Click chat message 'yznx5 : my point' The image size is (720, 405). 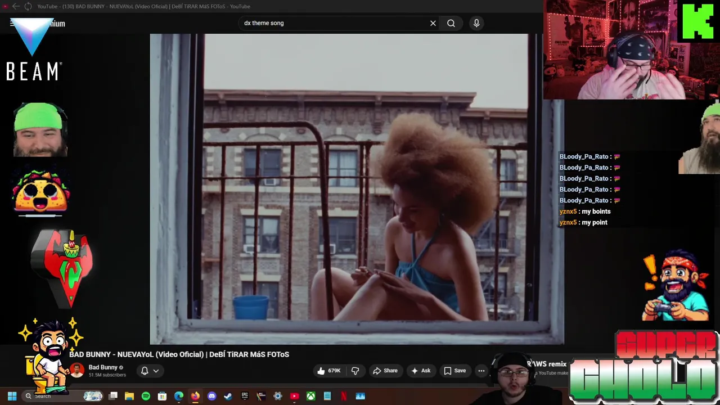pos(583,222)
